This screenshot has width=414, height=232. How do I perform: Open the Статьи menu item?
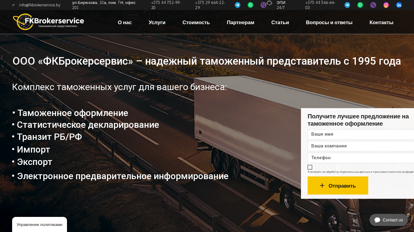point(280,22)
